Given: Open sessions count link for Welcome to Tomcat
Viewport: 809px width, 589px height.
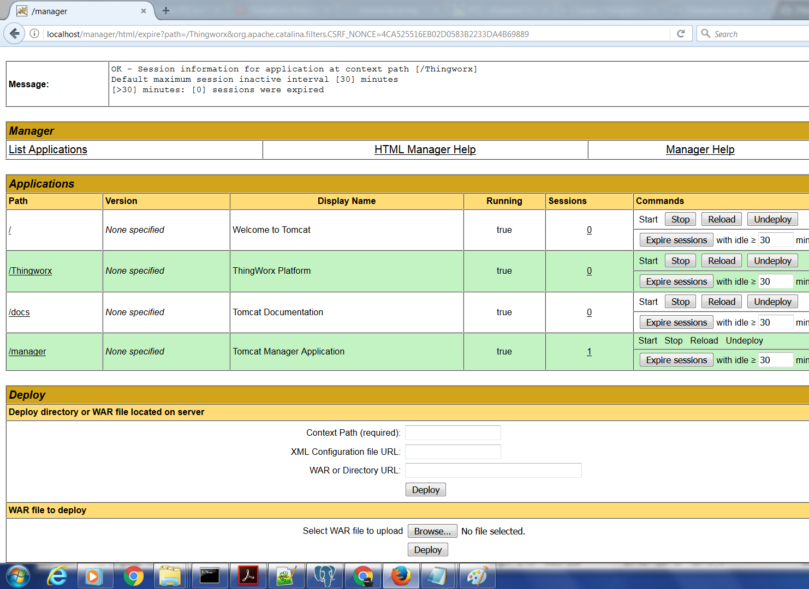Looking at the screenshot, I should point(589,230).
